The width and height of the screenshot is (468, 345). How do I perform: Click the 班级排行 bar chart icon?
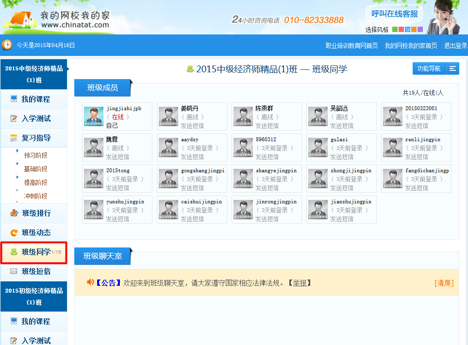[14, 213]
